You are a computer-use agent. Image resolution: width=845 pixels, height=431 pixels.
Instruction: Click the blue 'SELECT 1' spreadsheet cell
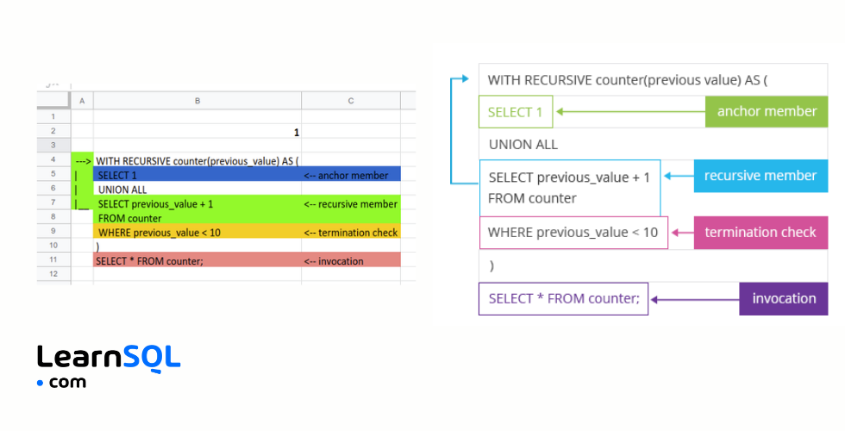[x=197, y=174]
